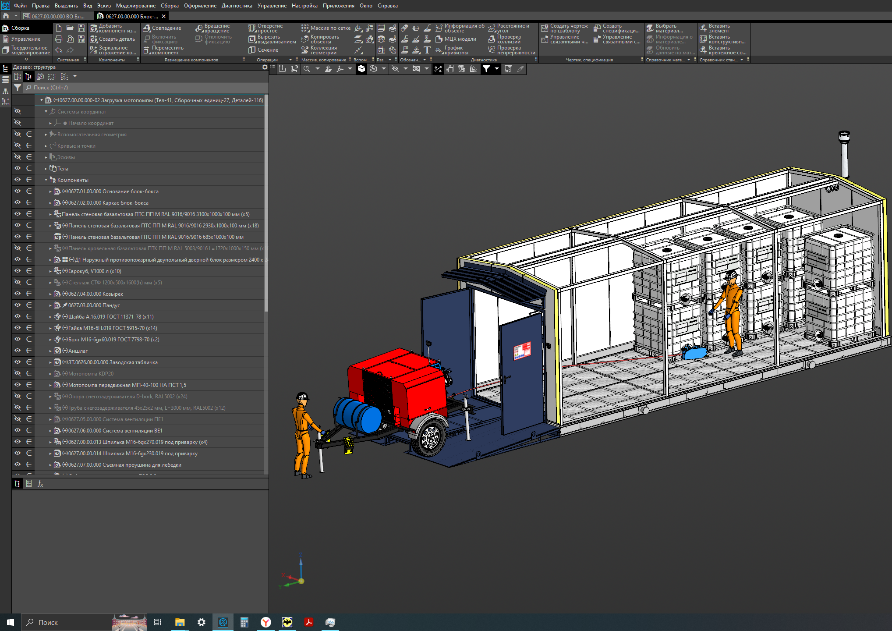Toggle visibility of the Пандус component
The width and height of the screenshot is (892, 631).
pos(18,305)
